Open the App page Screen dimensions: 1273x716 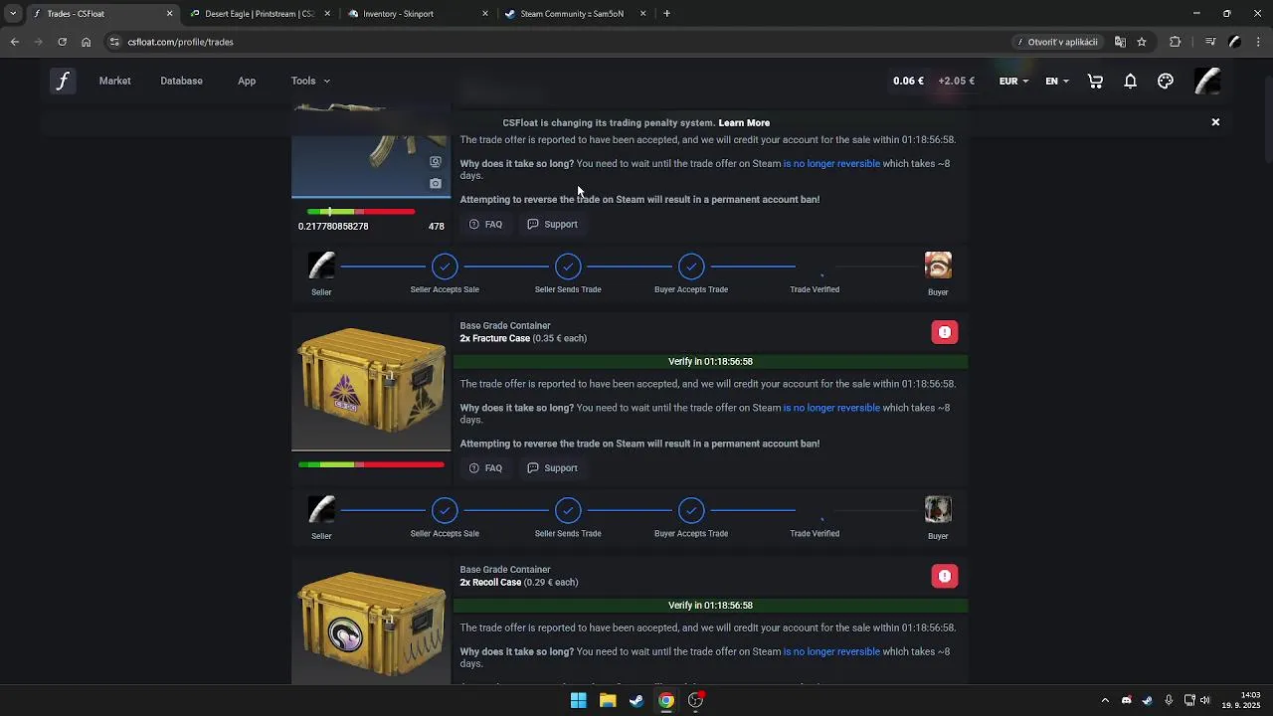click(x=247, y=81)
